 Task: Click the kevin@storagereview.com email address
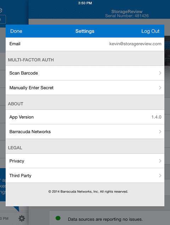pyautogui.click(x=135, y=44)
